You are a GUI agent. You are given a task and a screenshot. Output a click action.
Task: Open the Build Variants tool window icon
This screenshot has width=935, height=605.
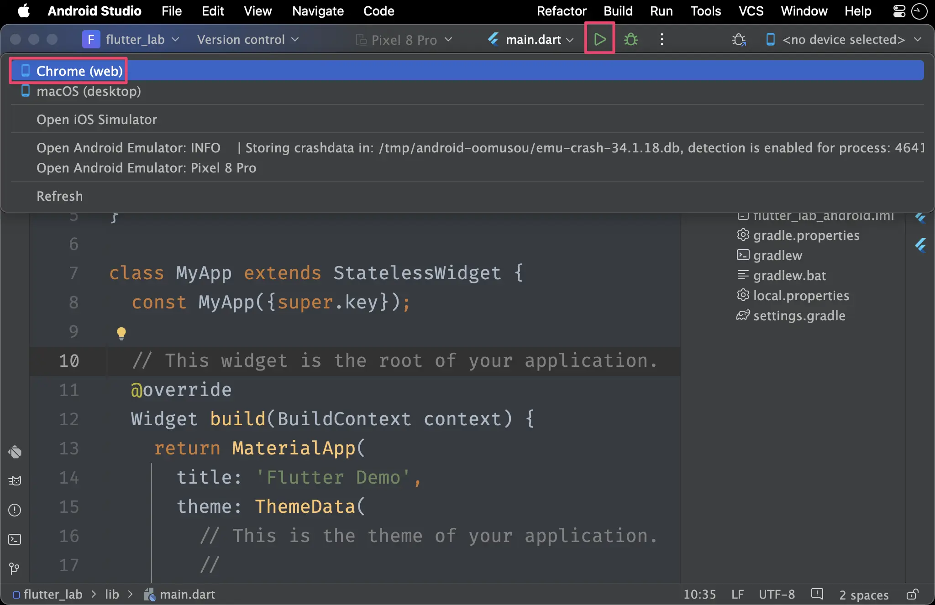[15, 452]
